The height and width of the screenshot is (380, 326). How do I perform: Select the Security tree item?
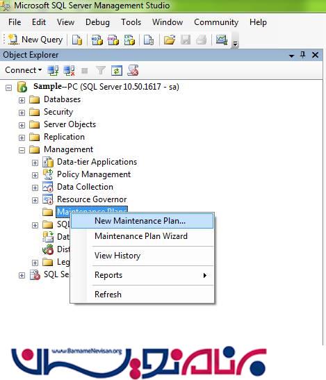pos(58,112)
